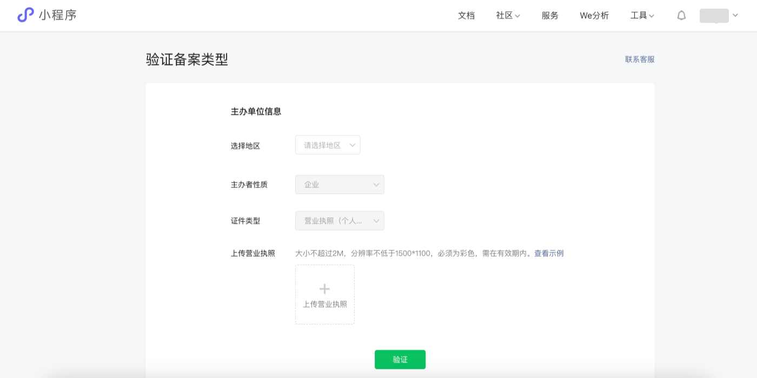Expand the chevron beside the account avatar
Image resolution: width=757 pixels, height=378 pixels.
pyautogui.click(x=735, y=16)
